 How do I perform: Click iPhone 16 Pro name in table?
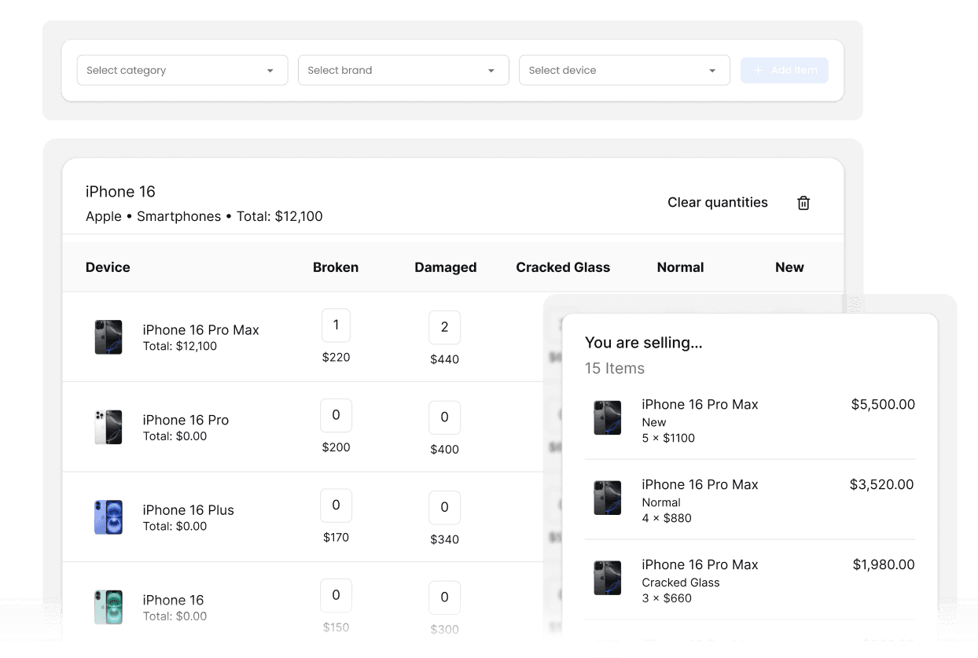pos(186,420)
